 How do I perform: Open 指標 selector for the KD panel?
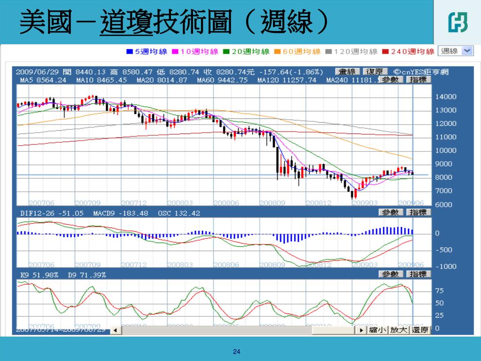(419, 274)
